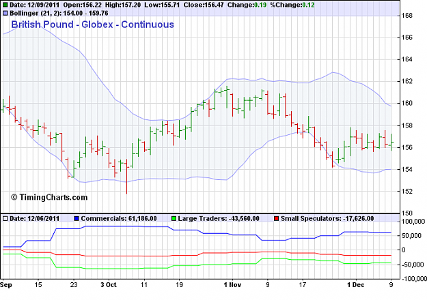Click the '3 Oct' date axis label
This screenshot has height=300, width=427.
[109, 285]
